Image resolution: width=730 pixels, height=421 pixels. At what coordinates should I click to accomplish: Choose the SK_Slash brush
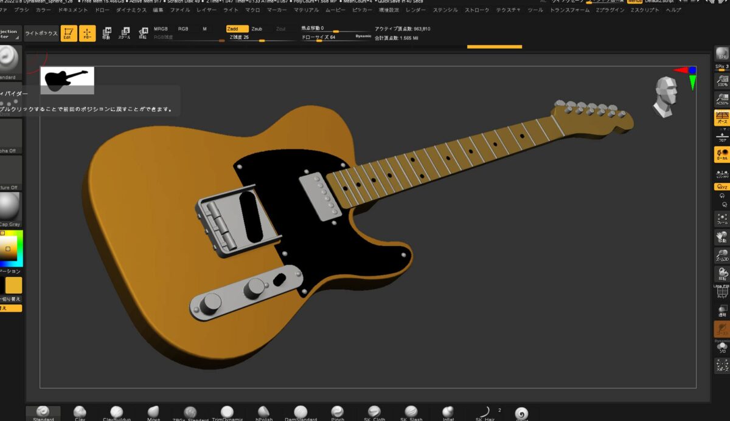[411, 413]
